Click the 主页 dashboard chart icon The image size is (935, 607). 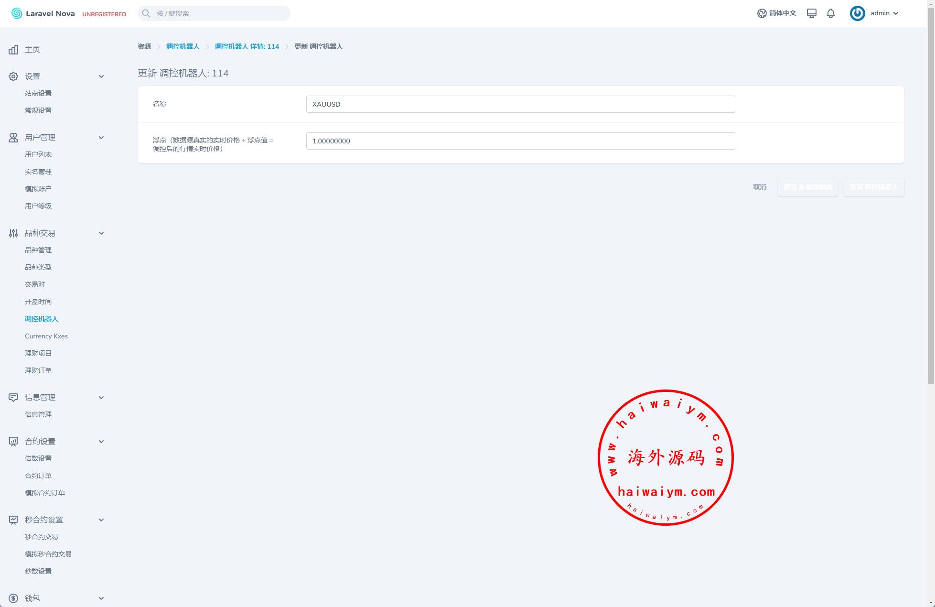coord(13,50)
